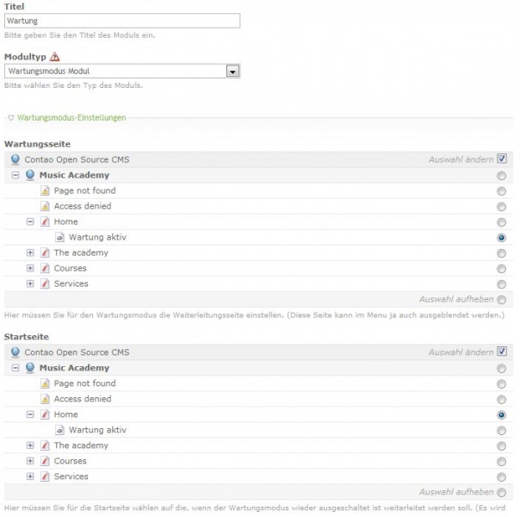
Task: Click the Courses page icon in Wartungsseite
Action: pos(46,268)
